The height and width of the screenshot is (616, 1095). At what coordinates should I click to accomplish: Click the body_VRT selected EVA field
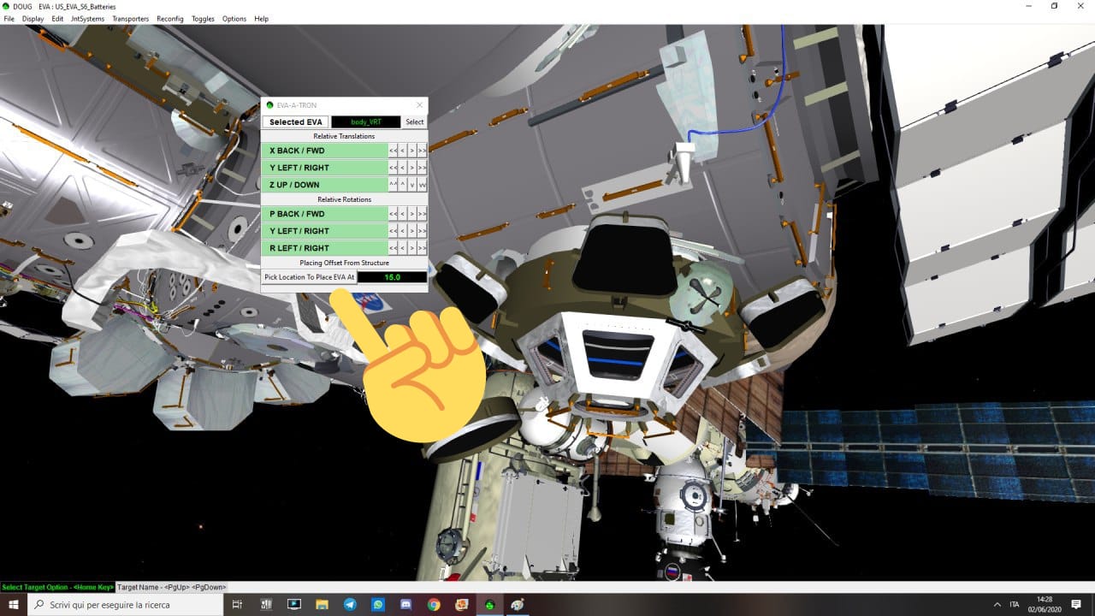pyautogui.click(x=365, y=122)
